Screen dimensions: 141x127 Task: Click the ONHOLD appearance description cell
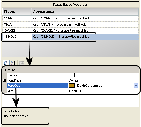tap(85, 37)
